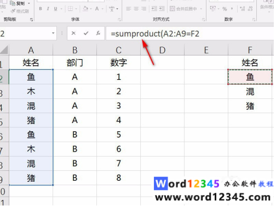Select column B header

coord(75,50)
